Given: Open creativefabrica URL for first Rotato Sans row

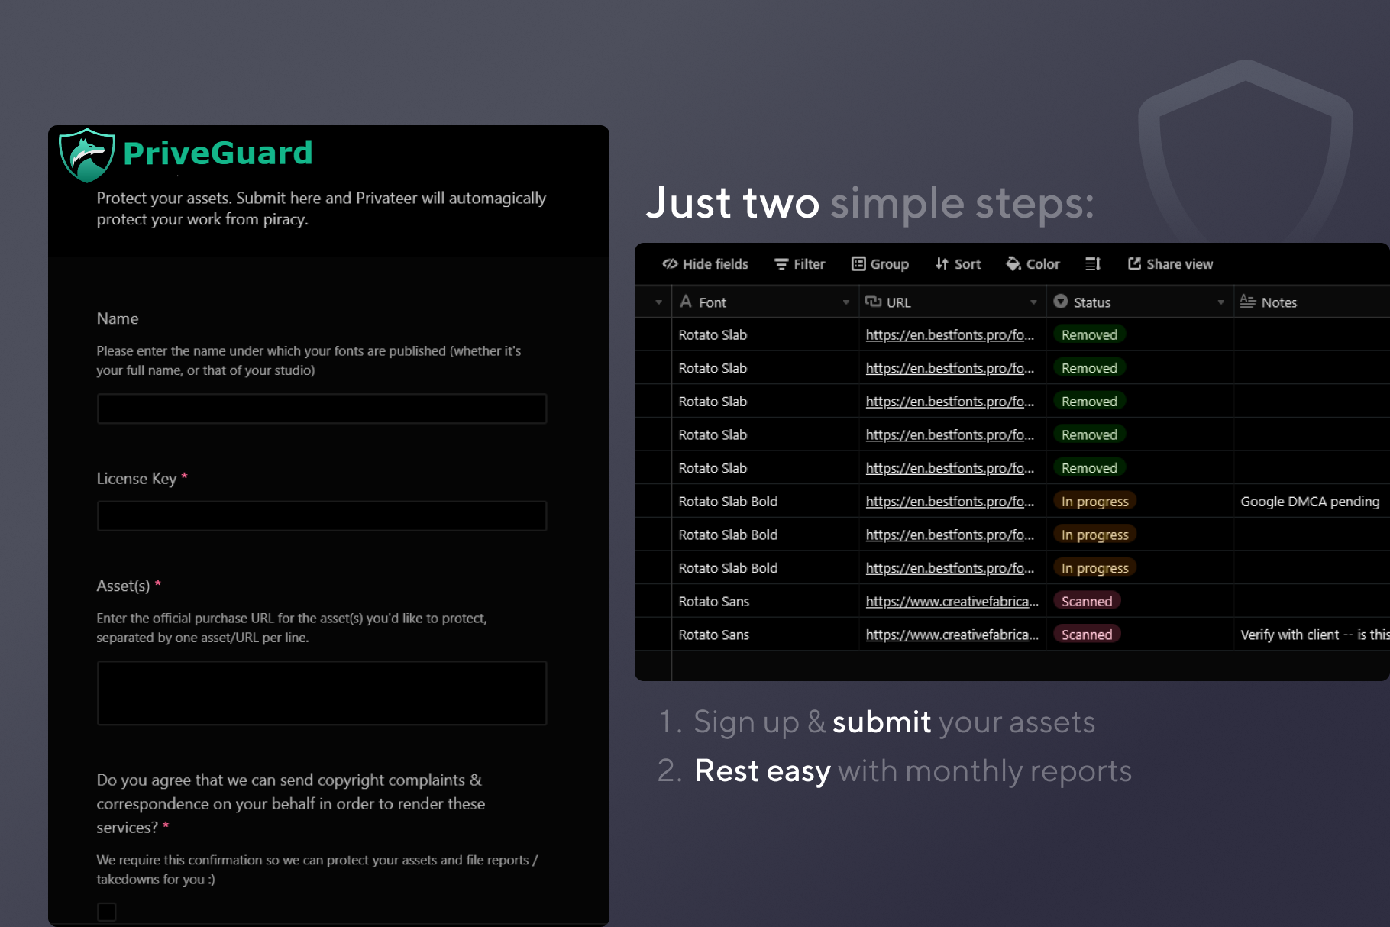Looking at the screenshot, I should coord(952,602).
